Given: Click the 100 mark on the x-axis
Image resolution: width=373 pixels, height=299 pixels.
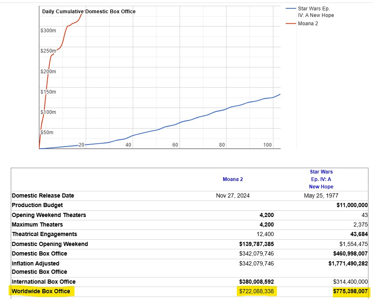Looking at the screenshot, I should (267, 145).
